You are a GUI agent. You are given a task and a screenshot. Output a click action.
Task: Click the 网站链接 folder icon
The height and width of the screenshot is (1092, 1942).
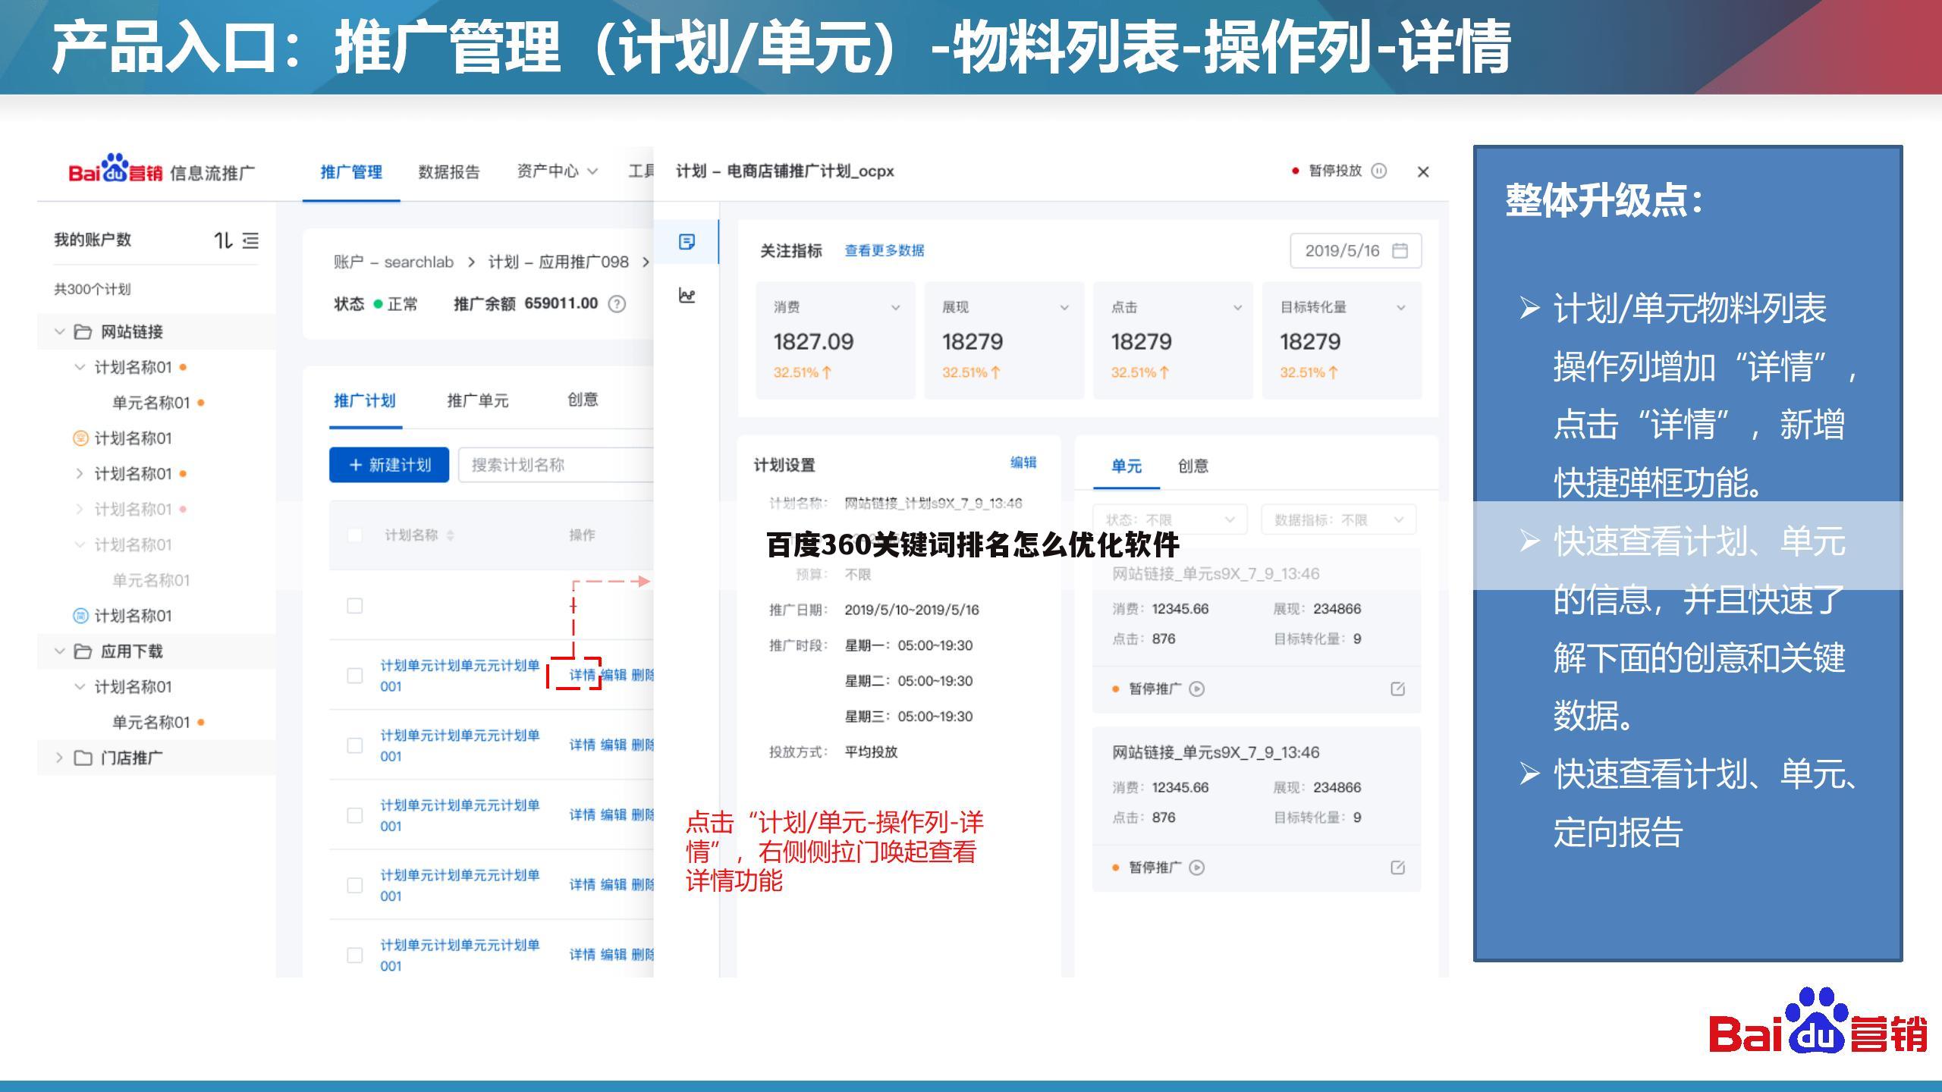83,332
